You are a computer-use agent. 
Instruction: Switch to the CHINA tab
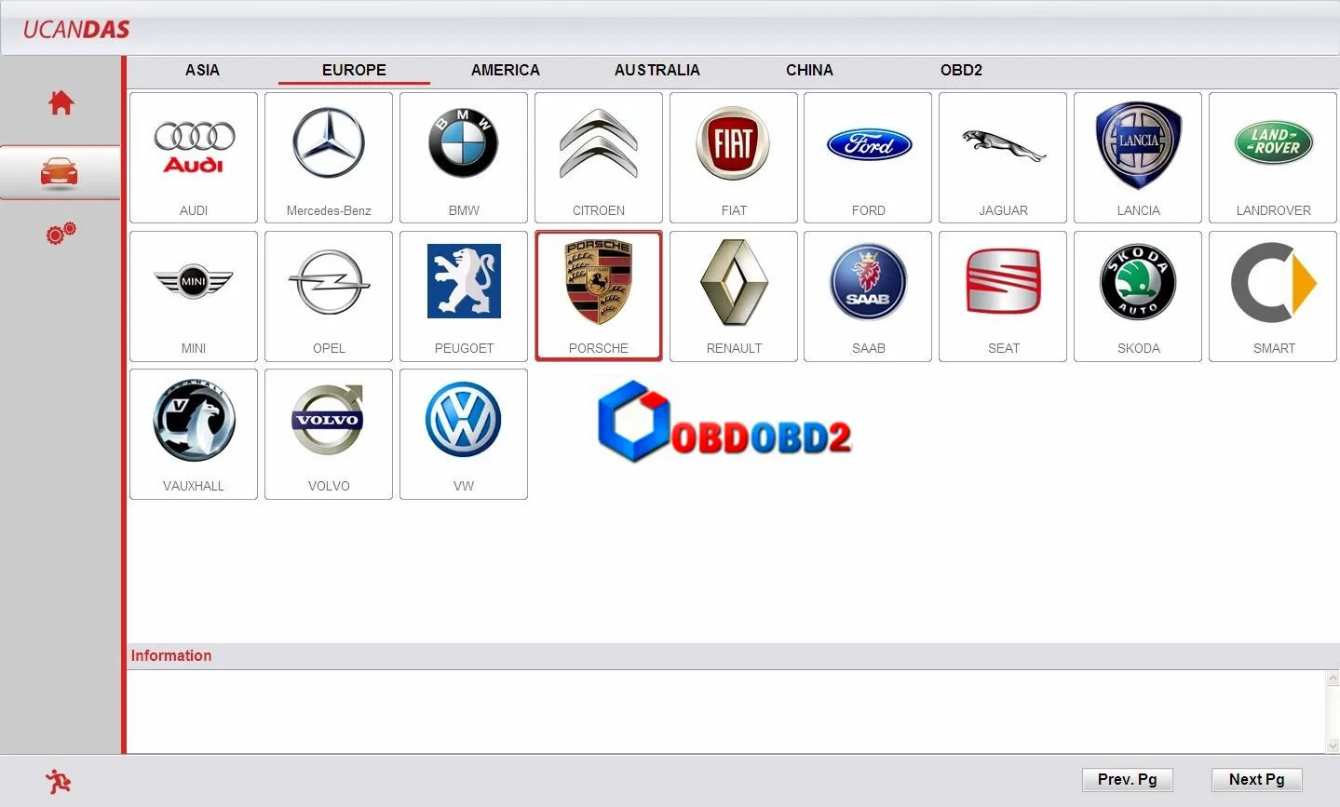tap(809, 70)
